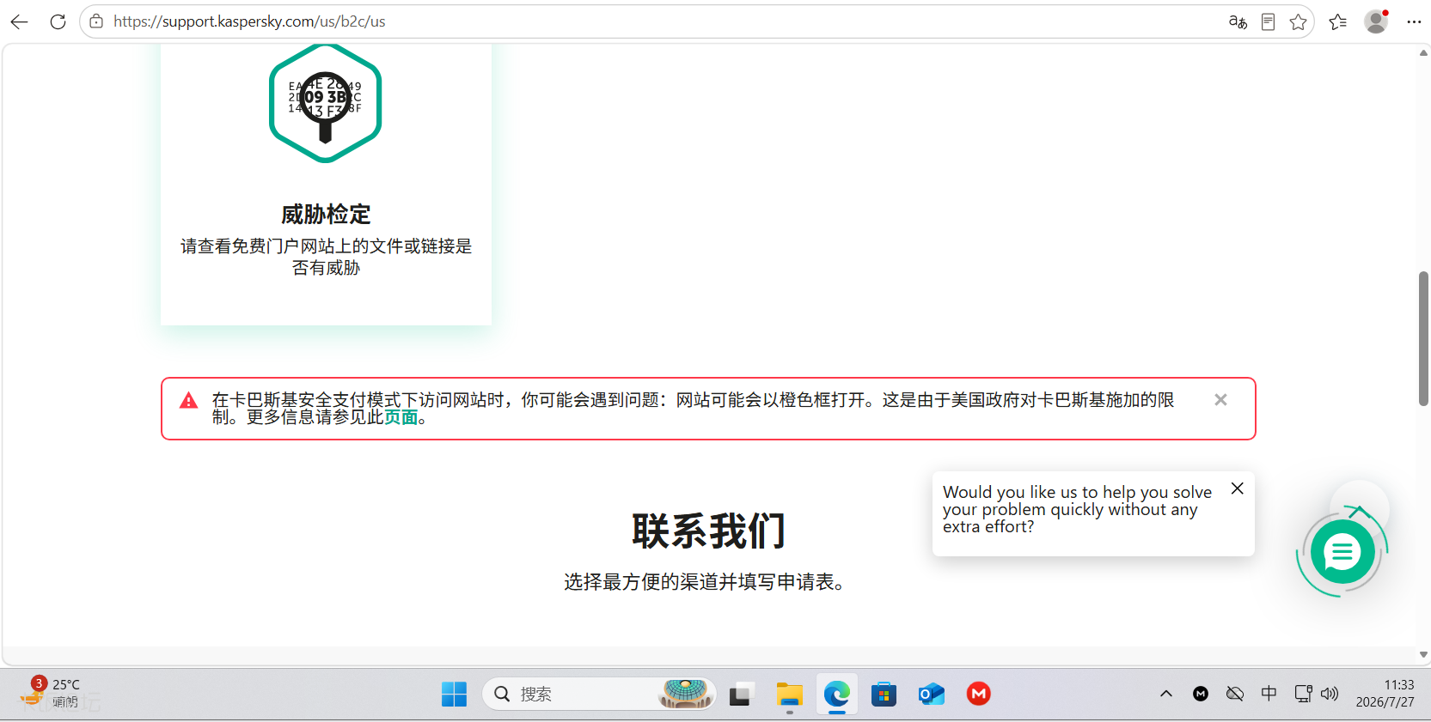The image size is (1431, 722).
Task: Click the scrollbar down arrow
Action: tap(1423, 654)
